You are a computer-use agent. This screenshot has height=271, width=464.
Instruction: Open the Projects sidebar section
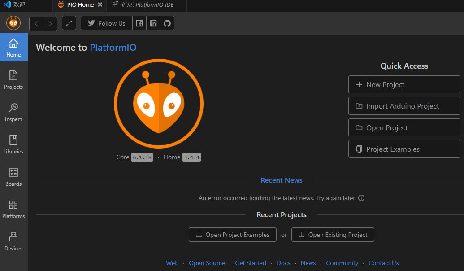click(x=13, y=80)
